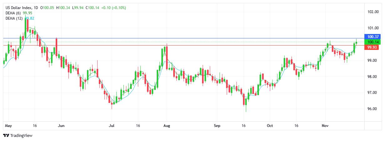Click the 96.00 price axis label
This screenshot has height=141, width=385.
tap(373, 109)
